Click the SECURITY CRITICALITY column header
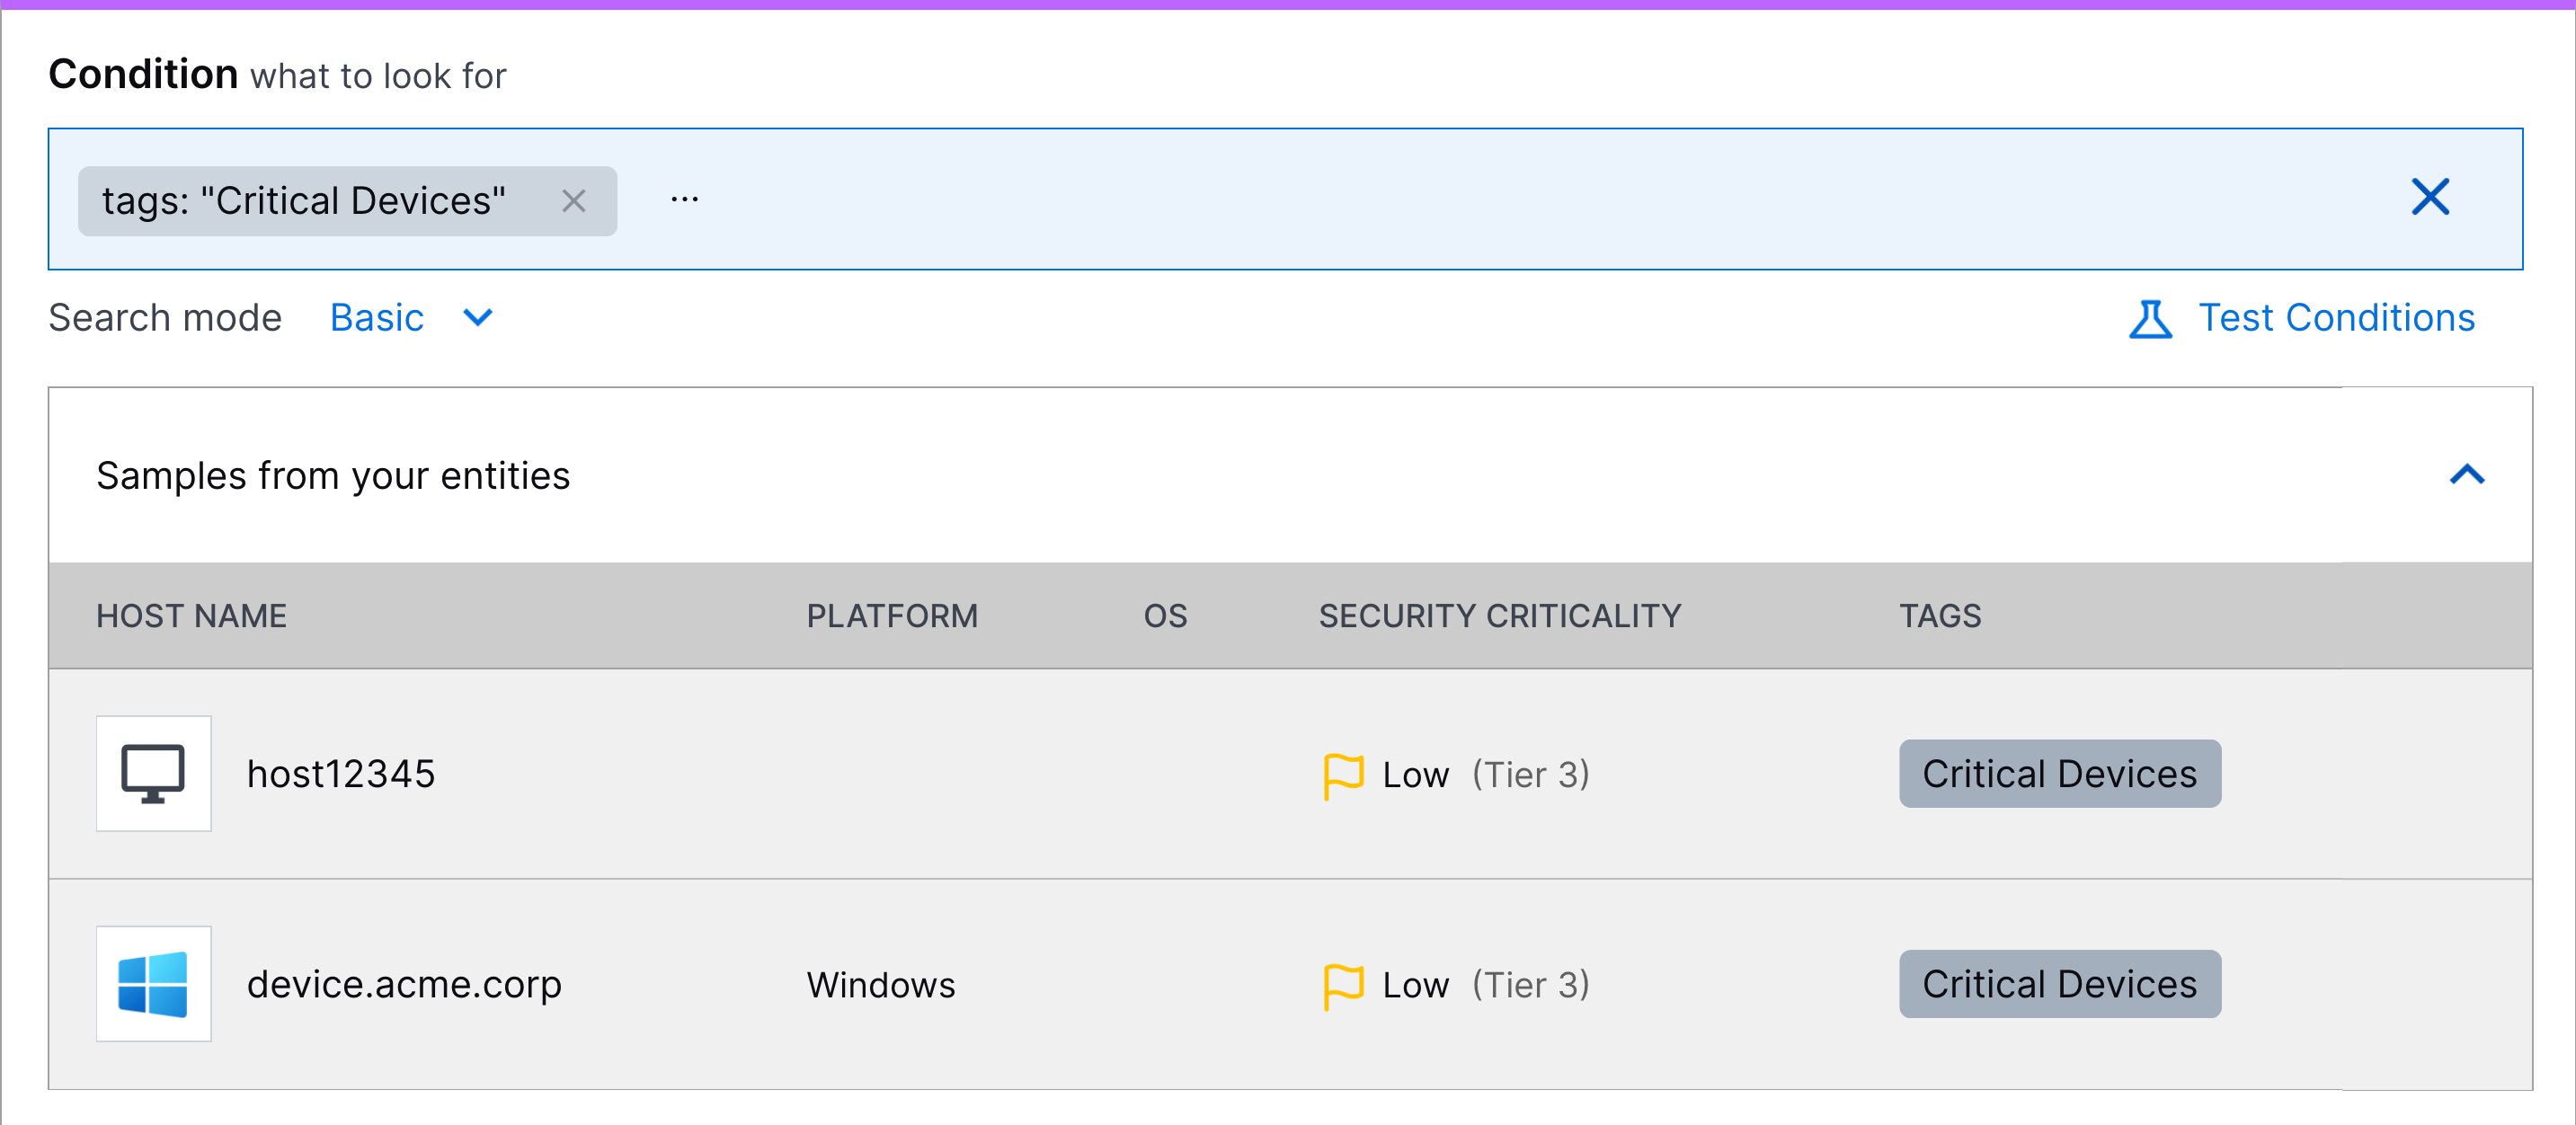Viewport: 2576px width, 1125px height. click(x=1500, y=616)
